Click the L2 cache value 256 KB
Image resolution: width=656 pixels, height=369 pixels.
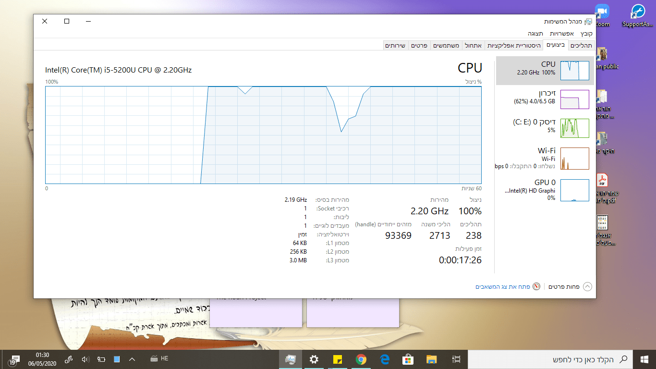pyautogui.click(x=298, y=251)
